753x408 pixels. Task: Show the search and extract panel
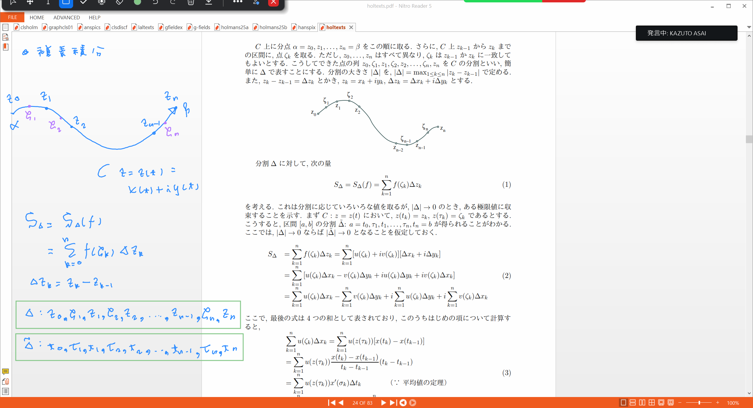(6, 37)
